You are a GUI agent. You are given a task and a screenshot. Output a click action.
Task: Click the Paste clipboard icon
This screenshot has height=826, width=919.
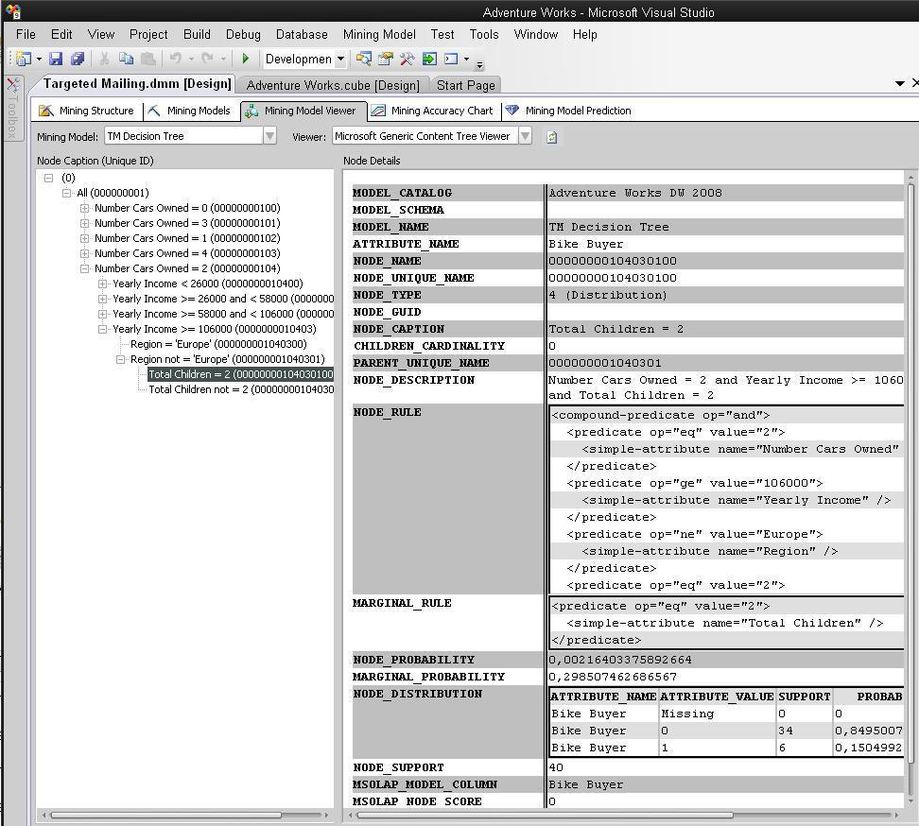click(148, 59)
